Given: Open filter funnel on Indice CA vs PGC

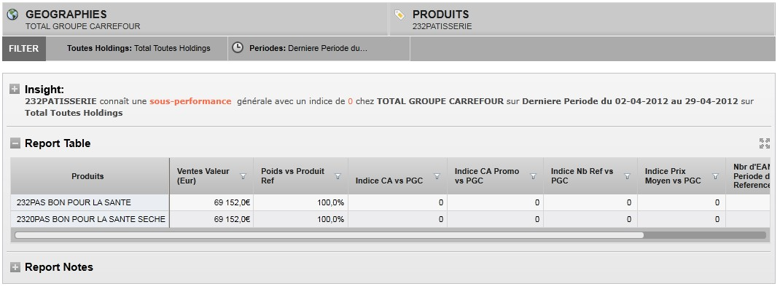Looking at the screenshot, I should point(437,176).
